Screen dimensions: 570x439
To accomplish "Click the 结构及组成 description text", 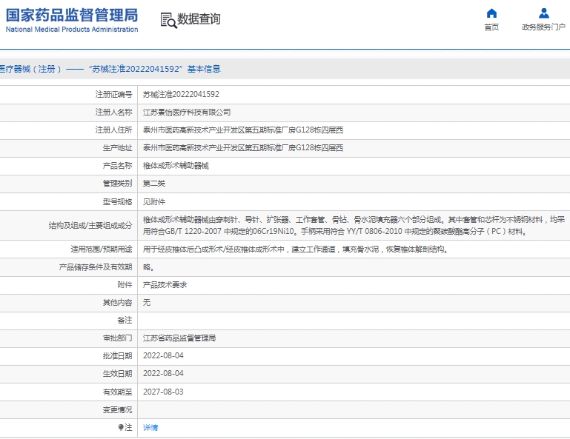I will click(x=354, y=226).
